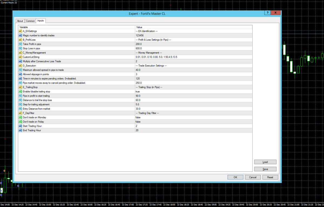Reset the inputs to defaults
This screenshot has width=324, height=207.
tap(270, 177)
